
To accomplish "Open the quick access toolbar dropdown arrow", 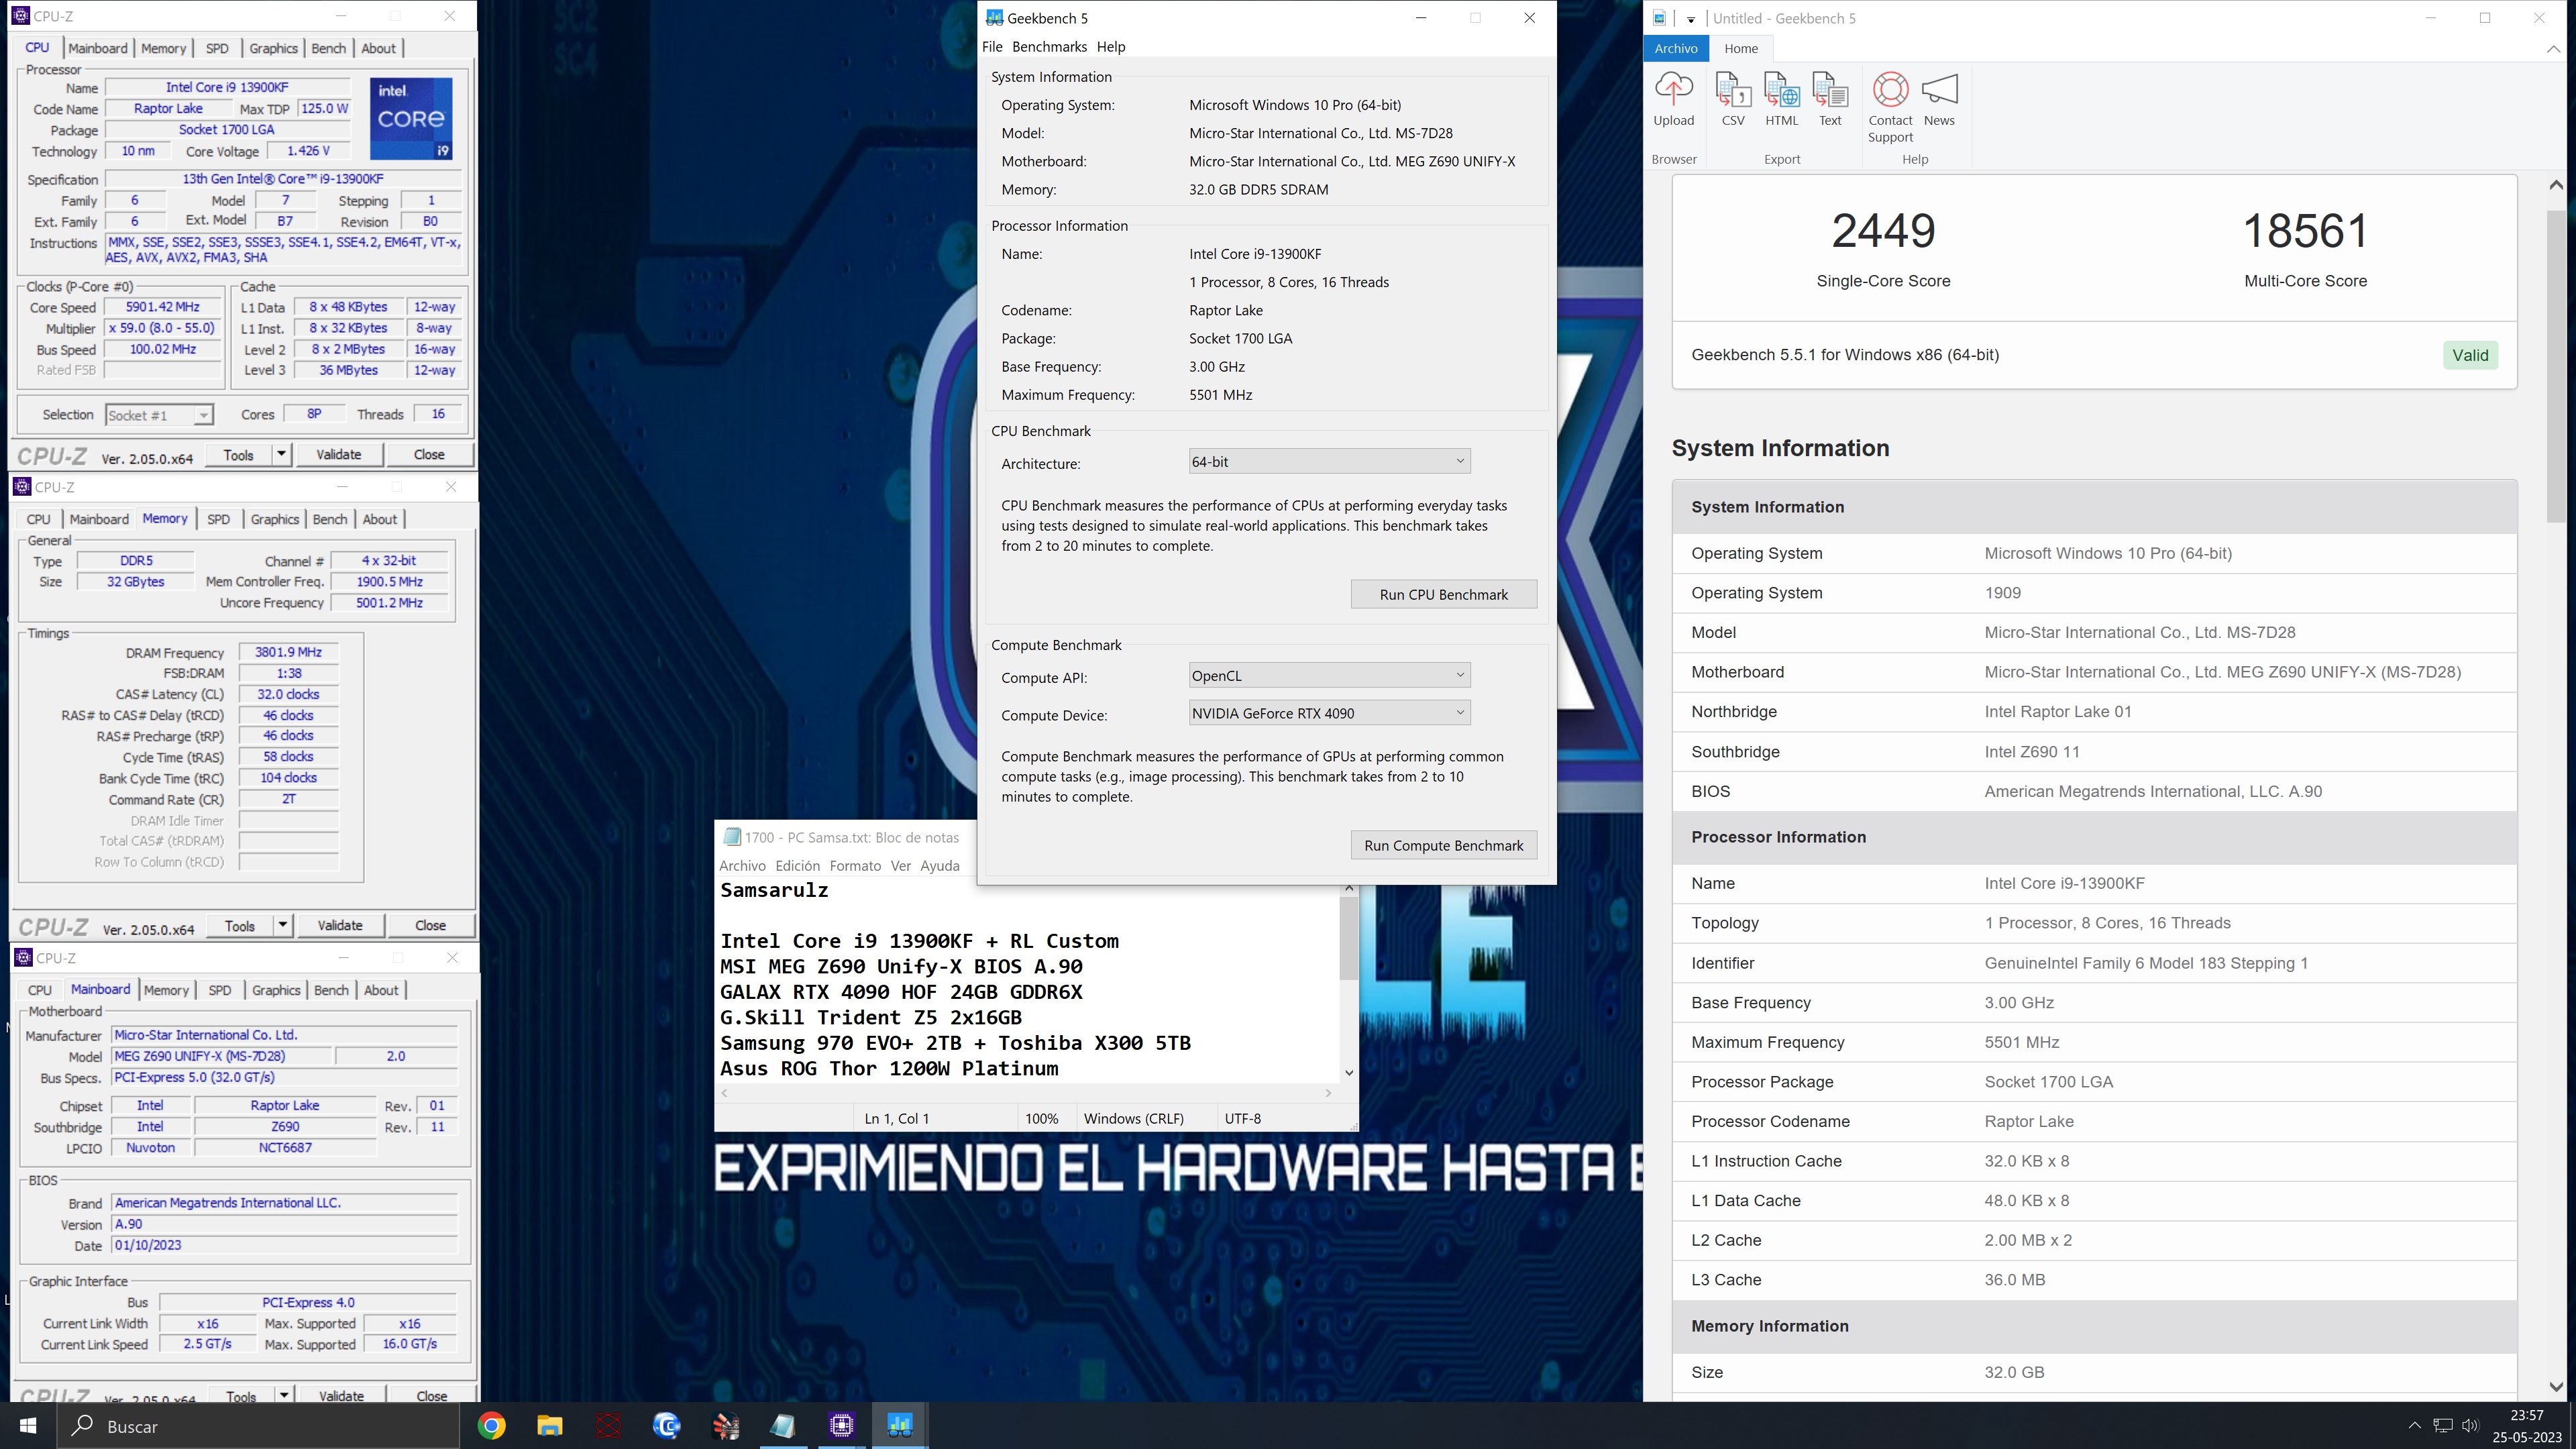I will (1690, 19).
